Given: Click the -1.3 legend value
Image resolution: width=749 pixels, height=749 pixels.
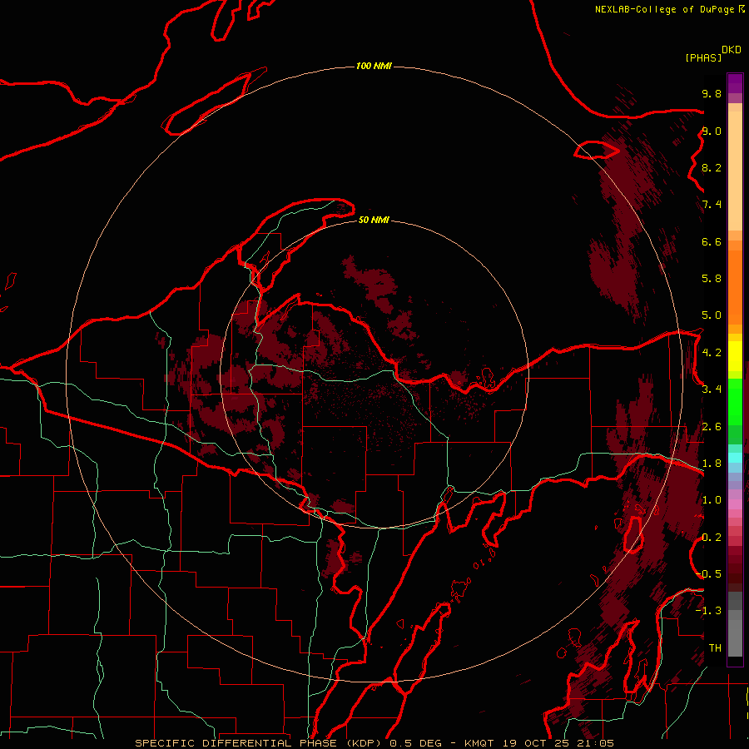Looking at the screenshot, I should 708,611.
